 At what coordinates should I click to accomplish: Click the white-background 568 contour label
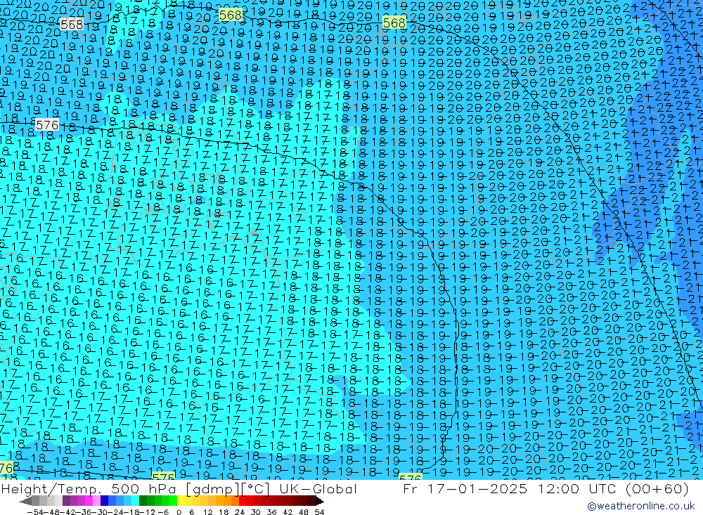pyautogui.click(x=72, y=24)
